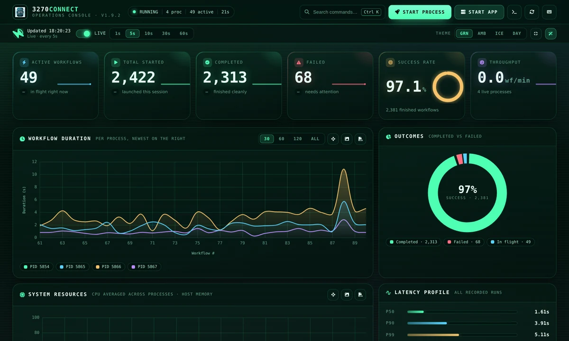This screenshot has width=569, height=341.
Task: Click the compact layout icon beside themes
Action: [x=535, y=34]
